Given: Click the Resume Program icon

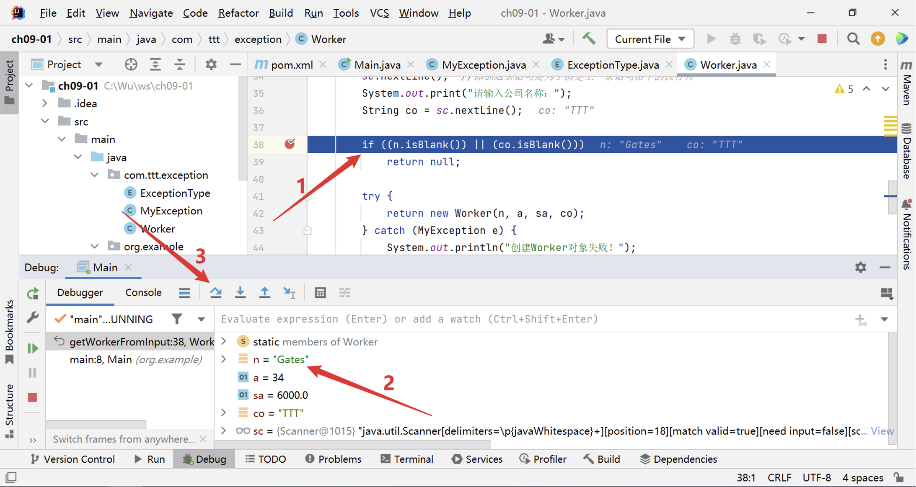Looking at the screenshot, I should (x=33, y=348).
